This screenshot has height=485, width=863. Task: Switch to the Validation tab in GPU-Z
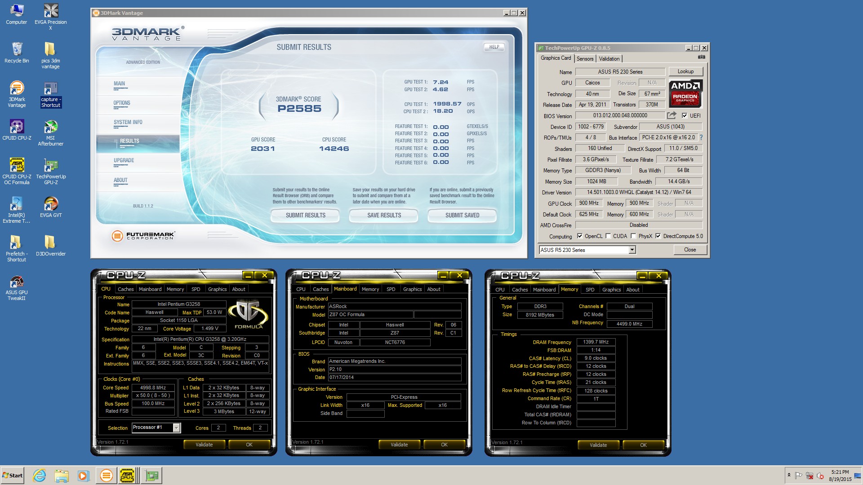tap(609, 59)
